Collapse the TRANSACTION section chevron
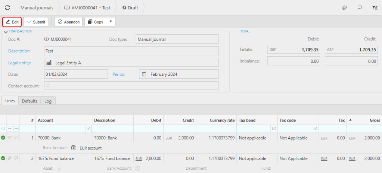Viewport: 382px width, 173px height. tap(6, 32)
